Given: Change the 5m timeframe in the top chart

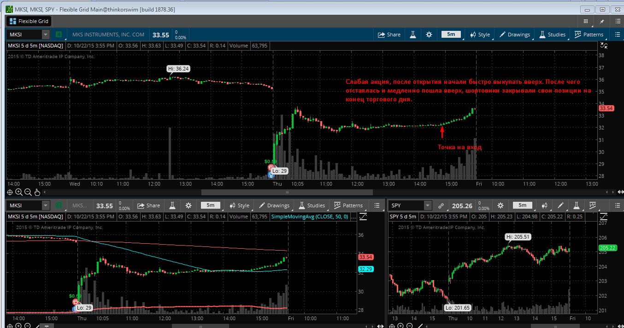Looking at the screenshot, I should [x=451, y=35].
